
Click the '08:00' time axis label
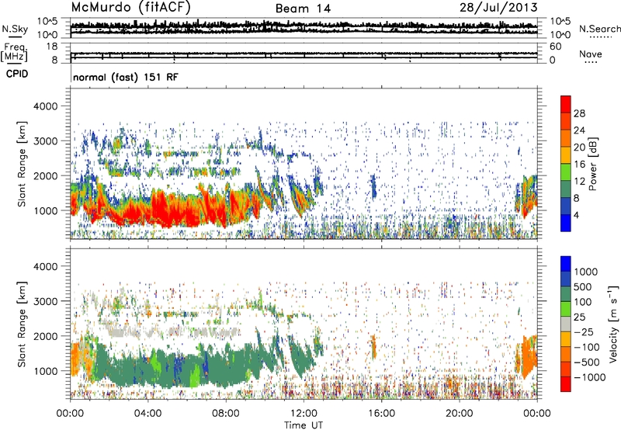(225, 414)
